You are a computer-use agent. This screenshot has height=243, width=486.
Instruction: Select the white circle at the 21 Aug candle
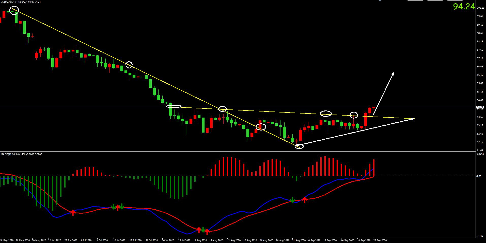pyautogui.click(x=261, y=127)
